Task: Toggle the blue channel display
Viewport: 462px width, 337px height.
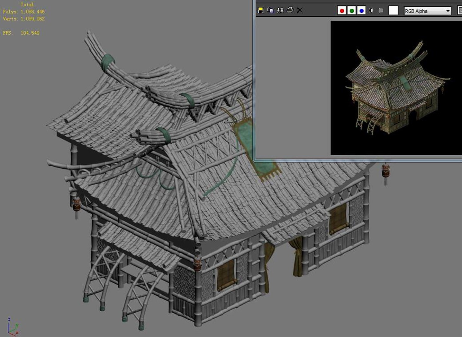Action: click(x=361, y=11)
